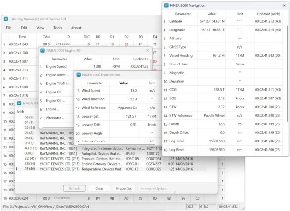Viewport: 290px width, 211px height.
Task: Select log row 19 with ID 18EEFF2E
Action: pos(114,198)
